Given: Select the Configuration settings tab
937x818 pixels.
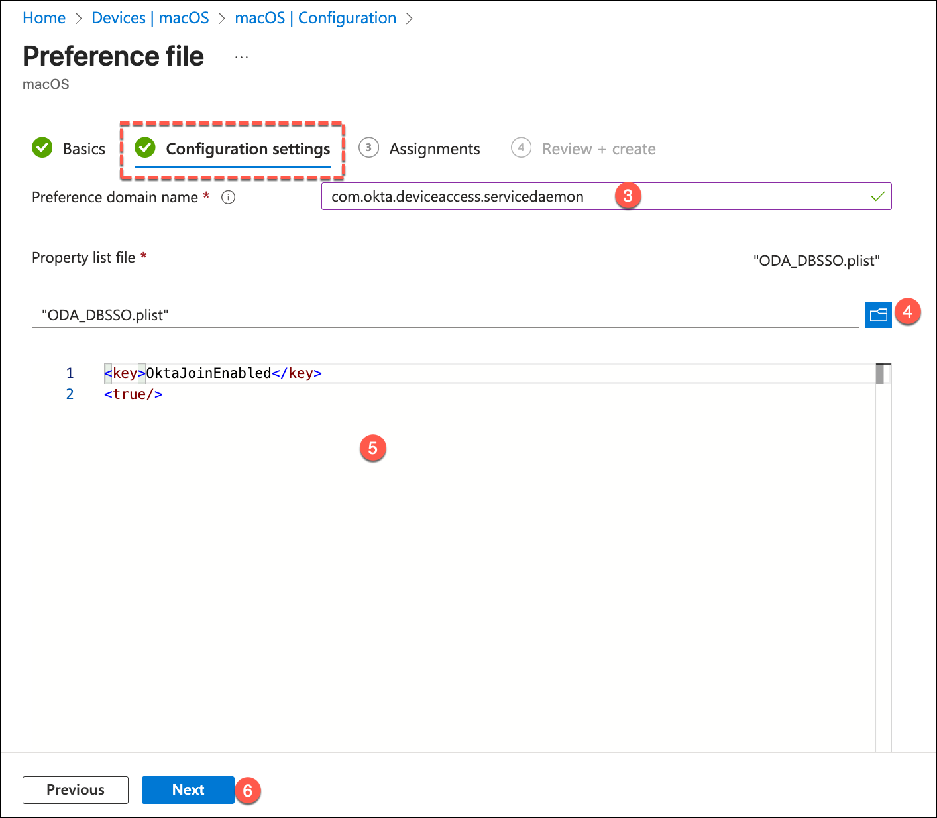Looking at the screenshot, I should (x=247, y=149).
